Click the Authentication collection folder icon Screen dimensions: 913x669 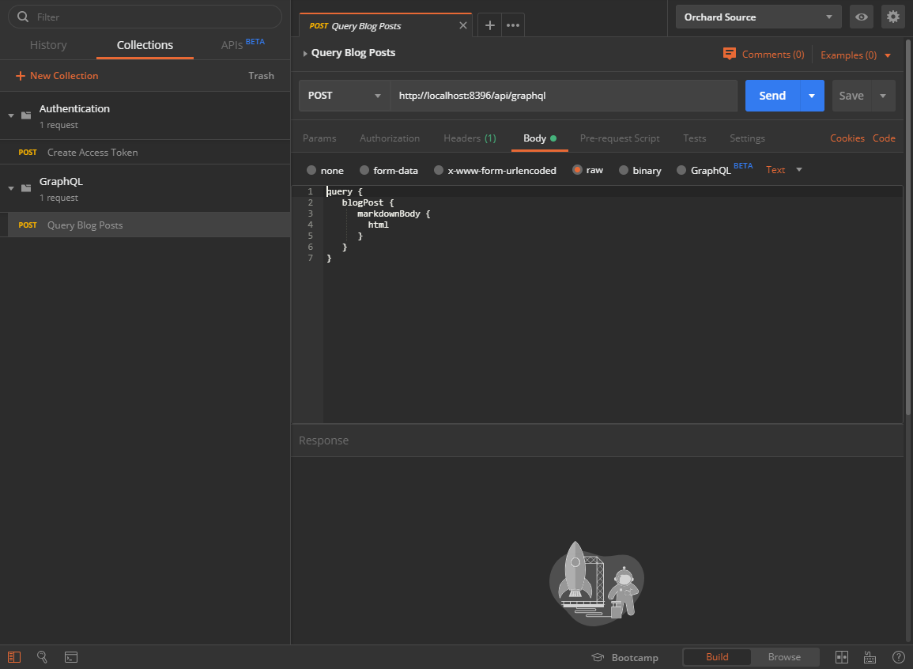(x=26, y=115)
